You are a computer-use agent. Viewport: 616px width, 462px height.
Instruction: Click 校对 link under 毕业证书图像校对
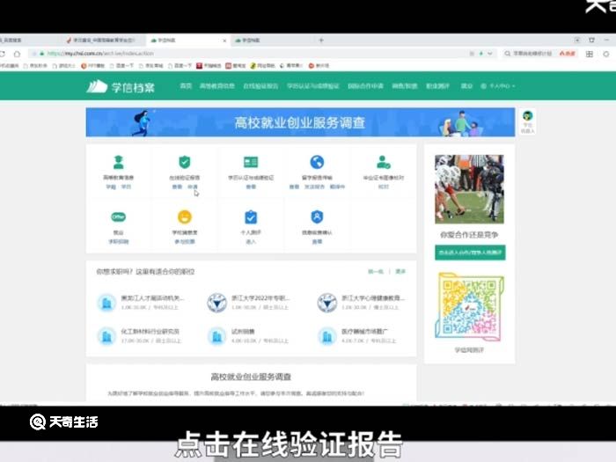383,187
